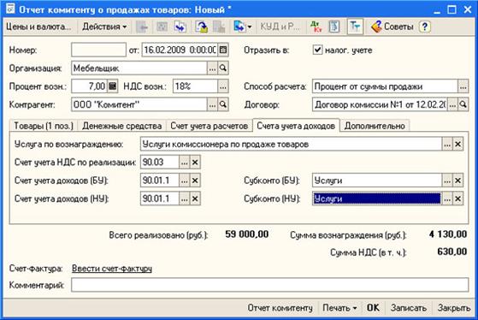Screen dimensions: 478x320
Task: Click the blue structure icon with dropdown arrow
Action: (x=239, y=27)
